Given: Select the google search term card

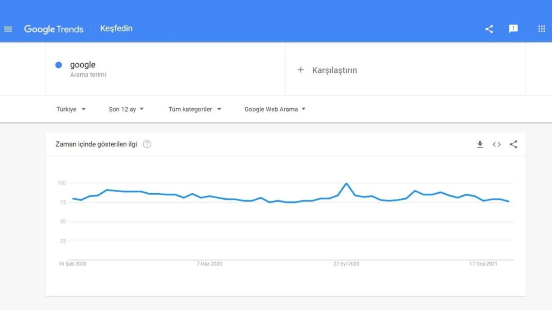Looking at the screenshot, I should click(129, 69).
